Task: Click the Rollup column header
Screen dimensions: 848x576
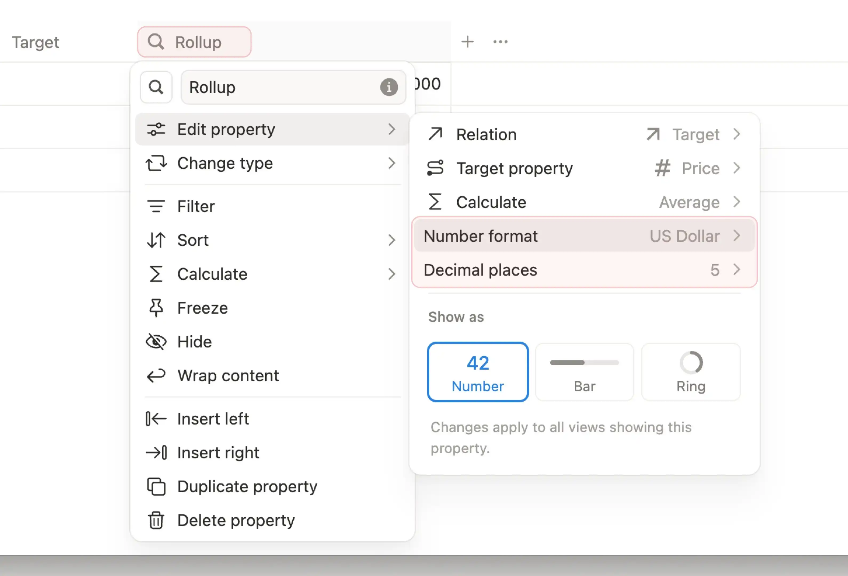Action: pyautogui.click(x=194, y=42)
